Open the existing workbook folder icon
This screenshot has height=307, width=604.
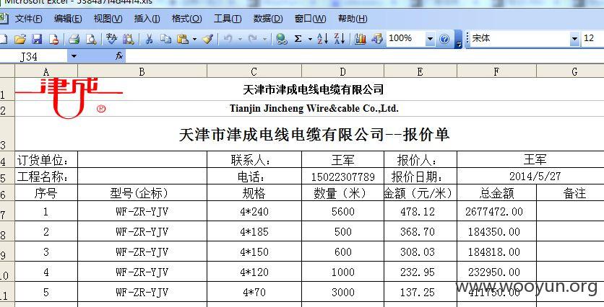pyautogui.click(x=20, y=39)
